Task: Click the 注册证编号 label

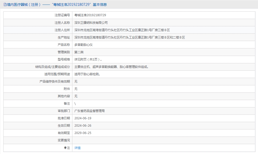Action: [62, 15]
